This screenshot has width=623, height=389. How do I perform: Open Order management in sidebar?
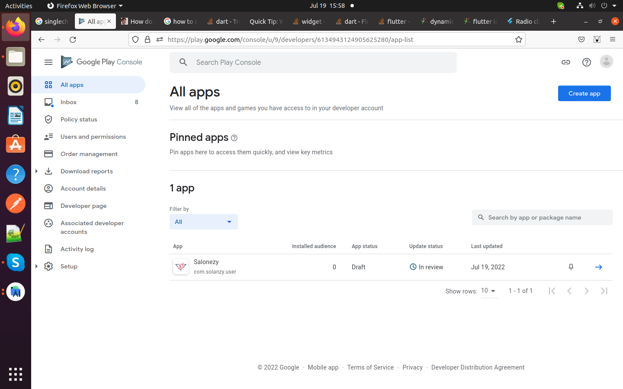(x=88, y=154)
